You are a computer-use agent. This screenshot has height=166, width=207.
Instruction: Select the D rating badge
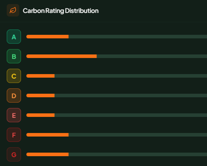(14, 96)
